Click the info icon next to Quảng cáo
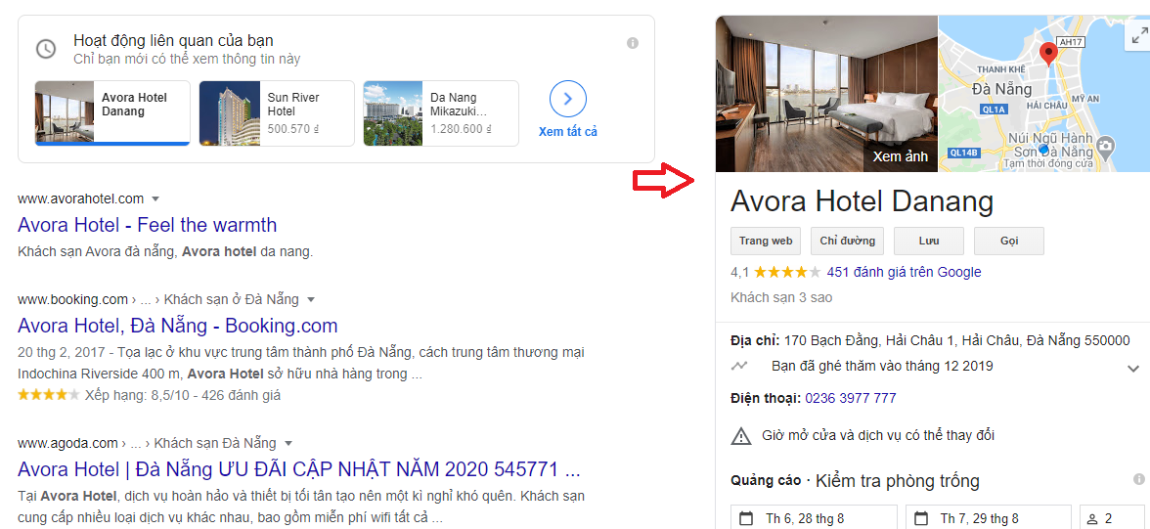The height and width of the screenshot is (529, 1150). [x=1138, y=480]
